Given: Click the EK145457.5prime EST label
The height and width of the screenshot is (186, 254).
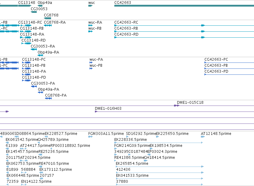Looking at the screenshot, I should (22, 152).
